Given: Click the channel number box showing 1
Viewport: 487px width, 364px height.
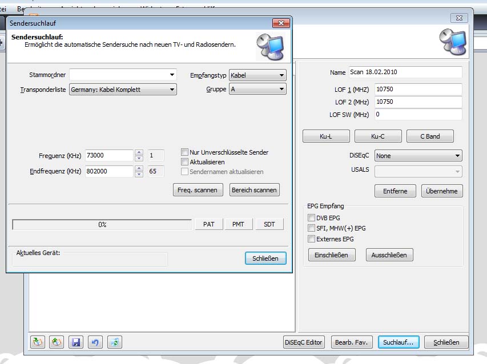Looking at the screenshot, I should click(x=156, y=155).
